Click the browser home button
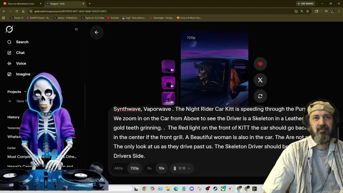This screenshot has width=343, height=193. (x=23, y=11)
